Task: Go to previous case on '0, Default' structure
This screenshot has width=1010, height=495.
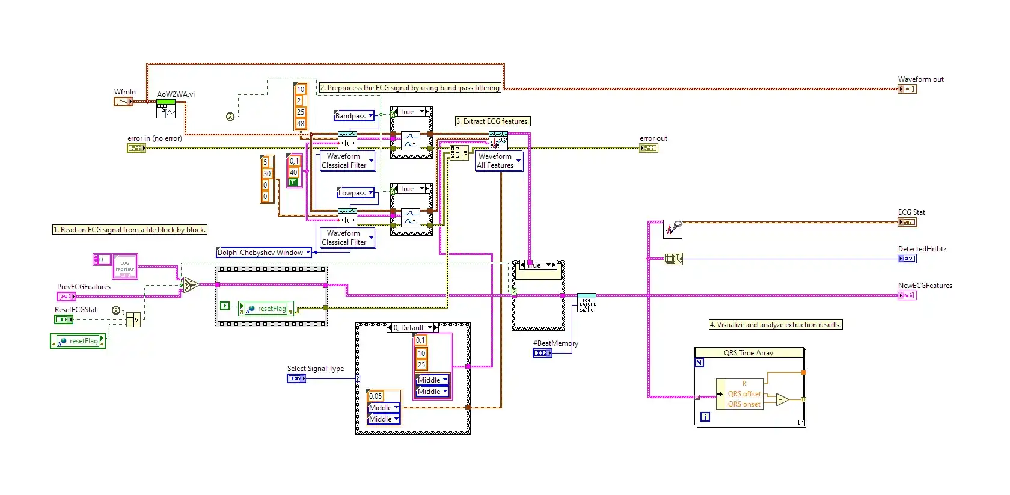Action: (390, 328)
